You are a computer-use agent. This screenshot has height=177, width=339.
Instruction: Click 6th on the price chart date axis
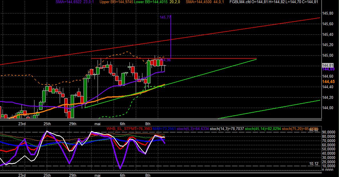pyautogui.click(x=123, y=124)
